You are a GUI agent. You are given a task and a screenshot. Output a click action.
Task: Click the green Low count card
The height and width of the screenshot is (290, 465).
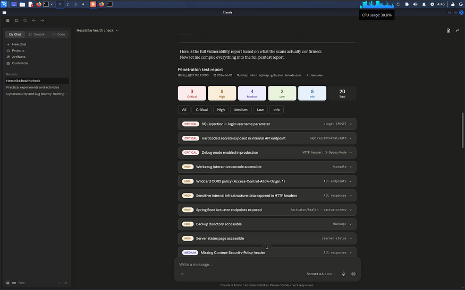[282, 93]
